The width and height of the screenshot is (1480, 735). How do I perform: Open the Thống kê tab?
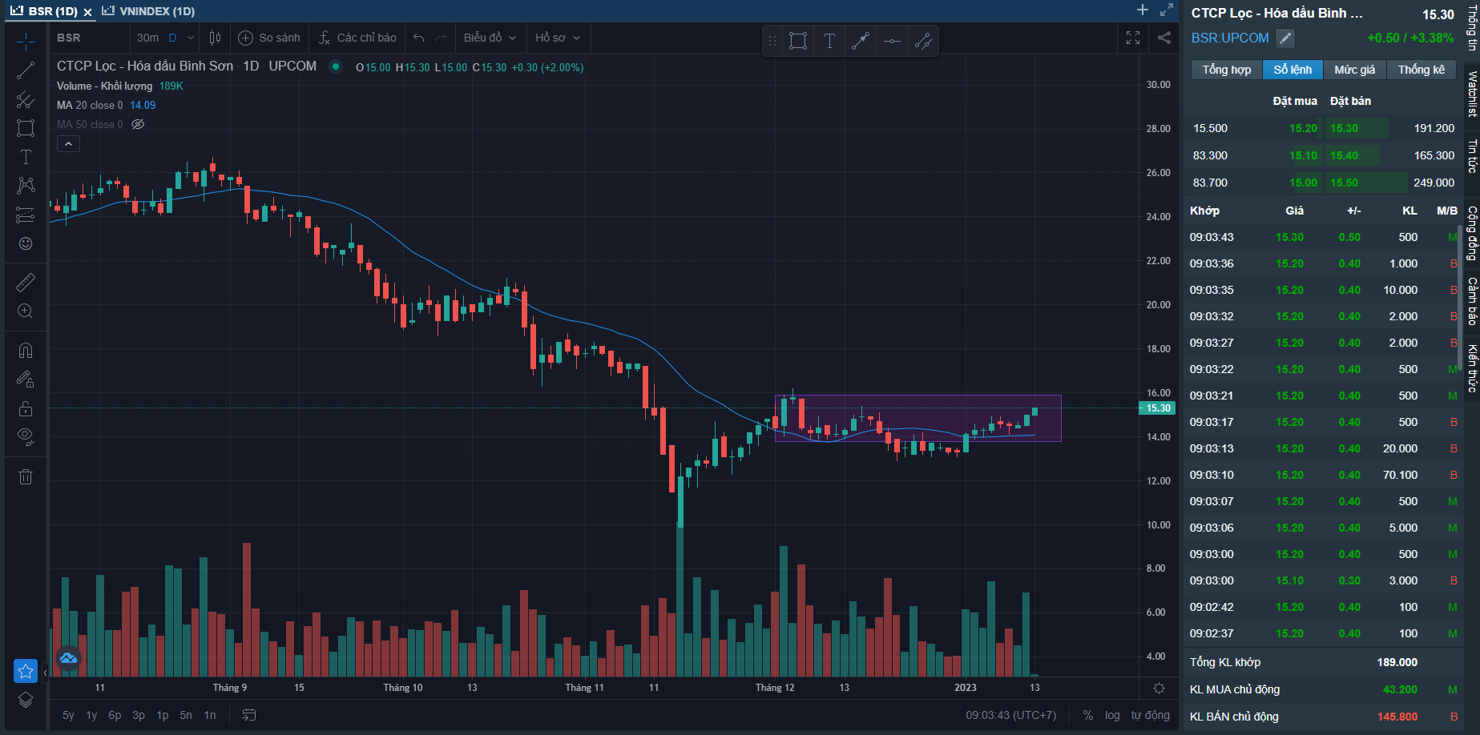1421,70
